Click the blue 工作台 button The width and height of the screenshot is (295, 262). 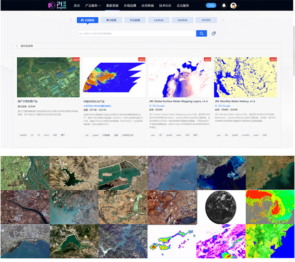[x=211, y=5]
